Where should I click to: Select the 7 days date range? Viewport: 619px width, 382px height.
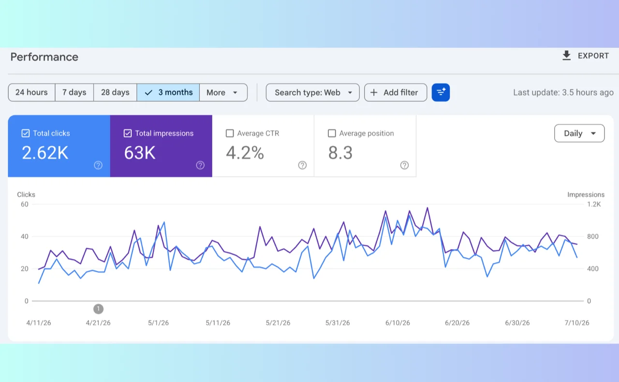coord(74,92)
